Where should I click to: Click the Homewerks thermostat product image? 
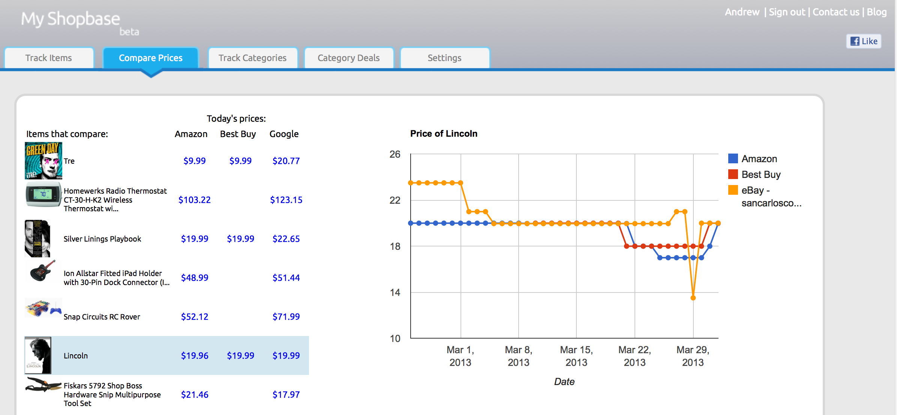(x=43, y=194)
